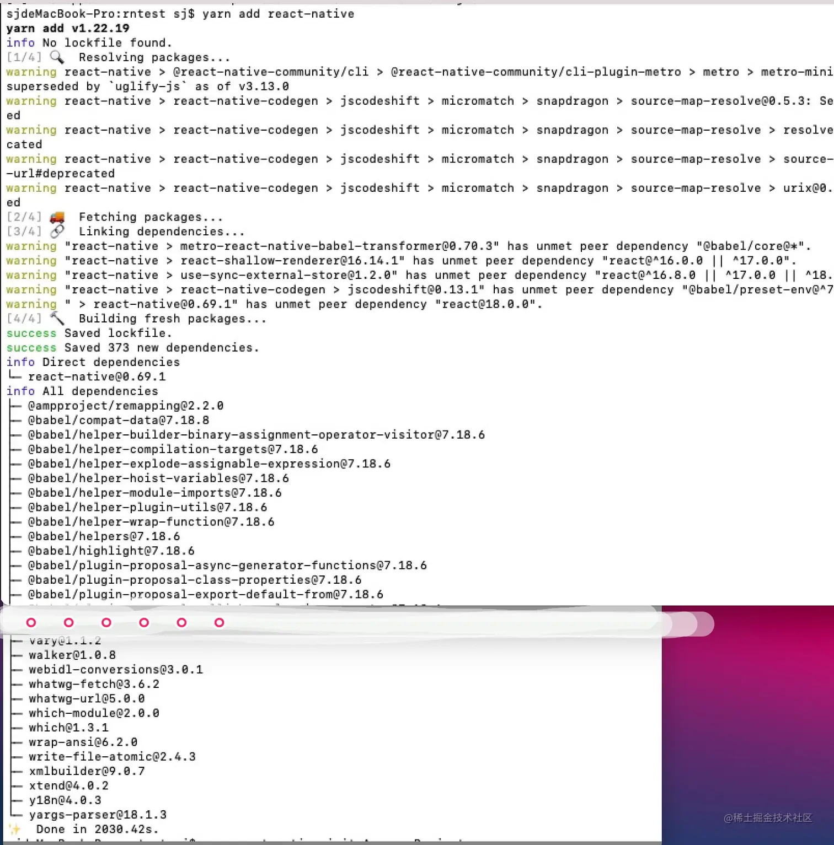Image resolution: width=834 pixels, height=845 pixels.
Task: Select @babel/helper-hoist-variables@7.18.6
Action: 158,478
